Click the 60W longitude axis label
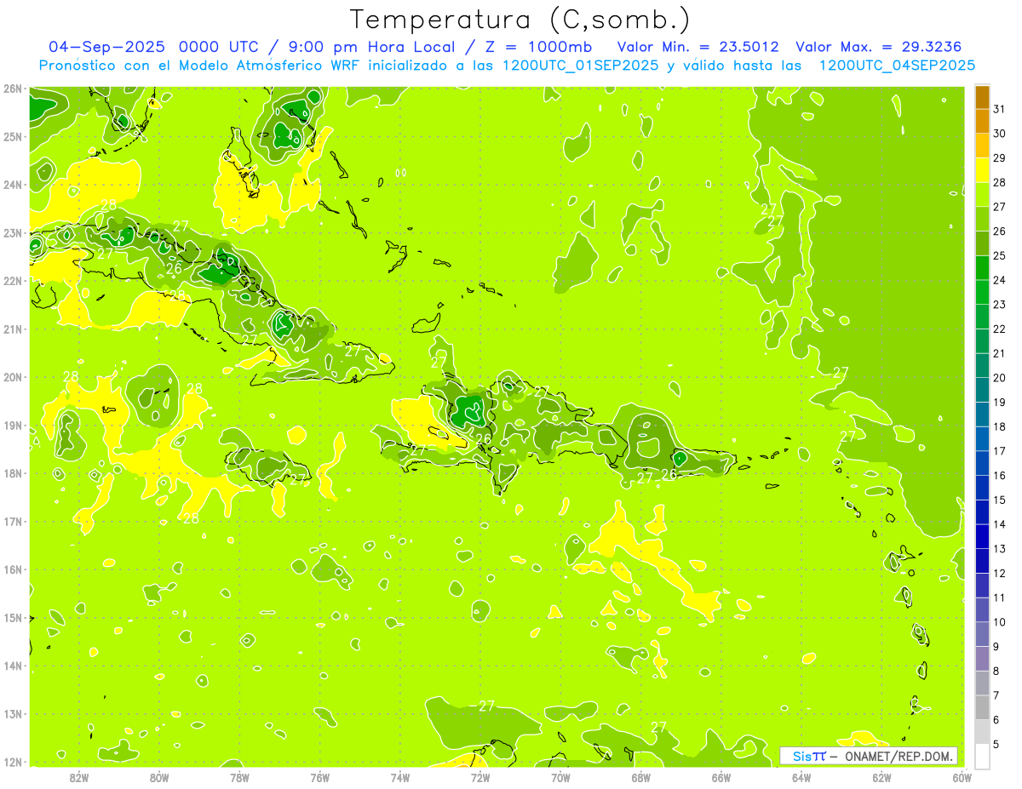 (x=962, y=777)
